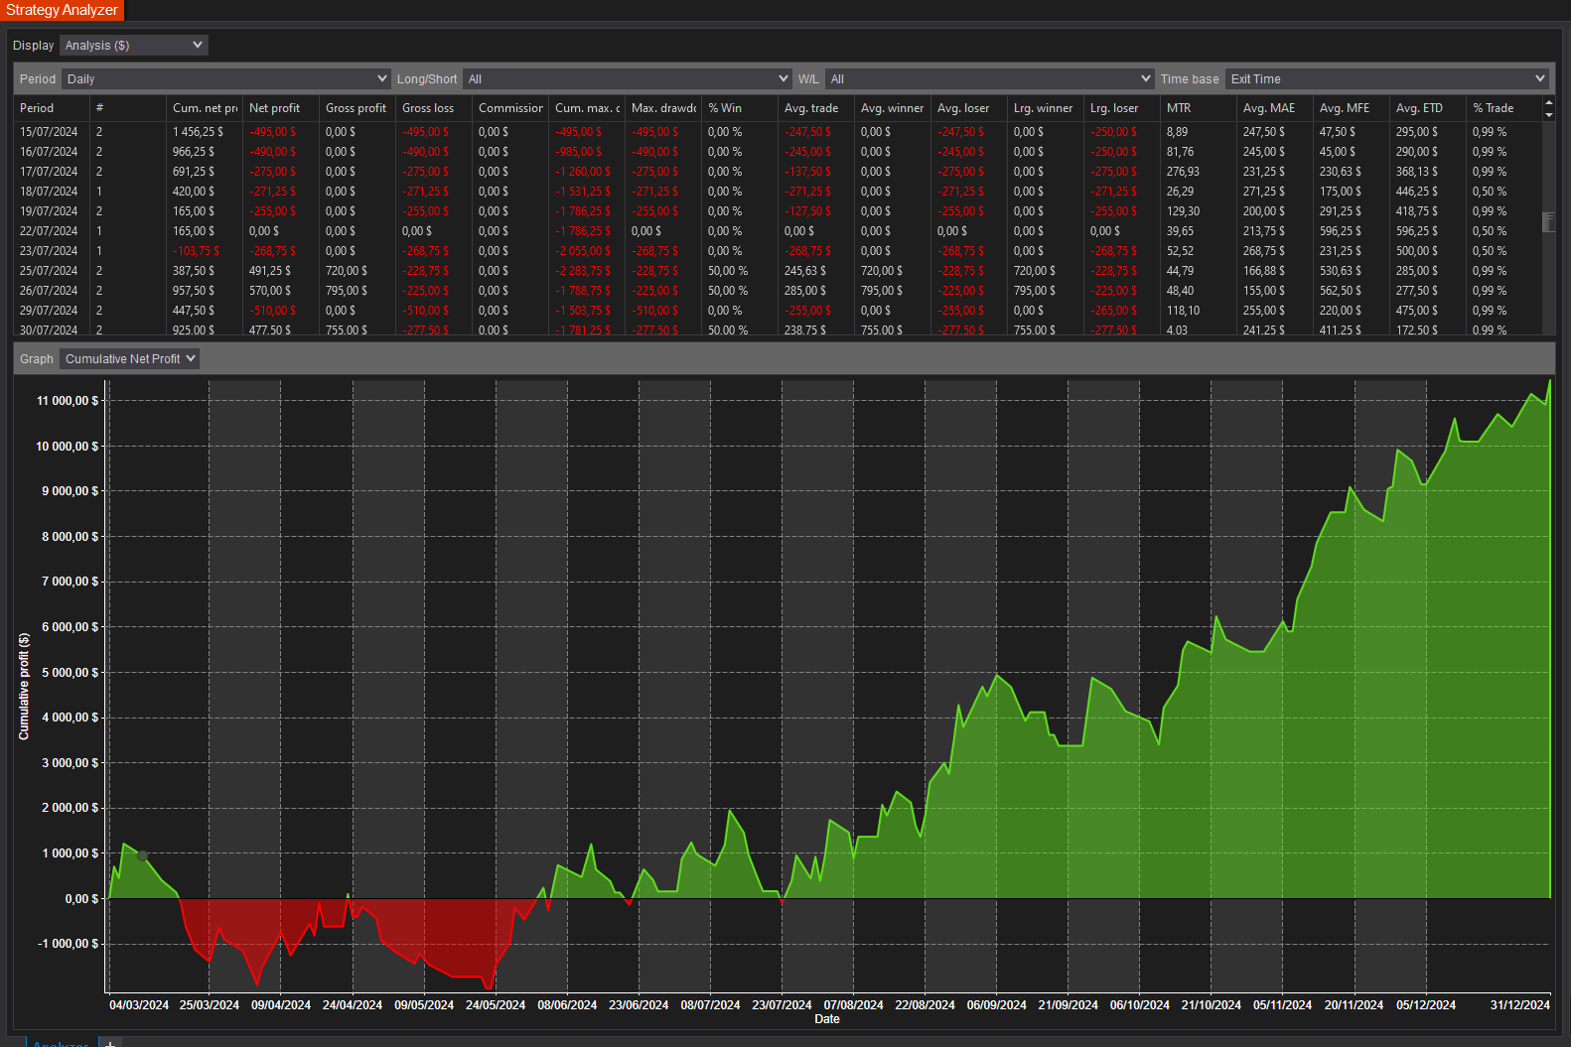Image resolution: width=1571 pixels, height=1047 pixels.
Task: Select the 18/07/2024 row date cell
Action: click(49, 192)
